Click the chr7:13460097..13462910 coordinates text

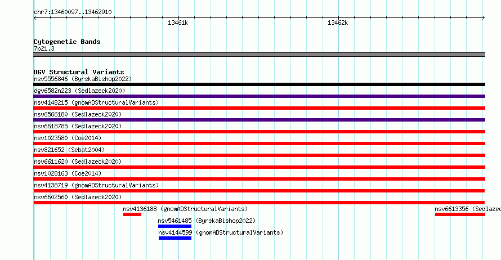[x=73, y=12]
